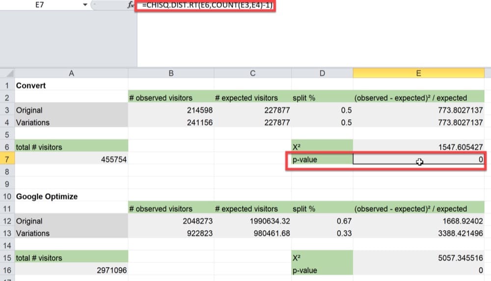Select Convert X² value cell 1547.605427

click(418, 147)
